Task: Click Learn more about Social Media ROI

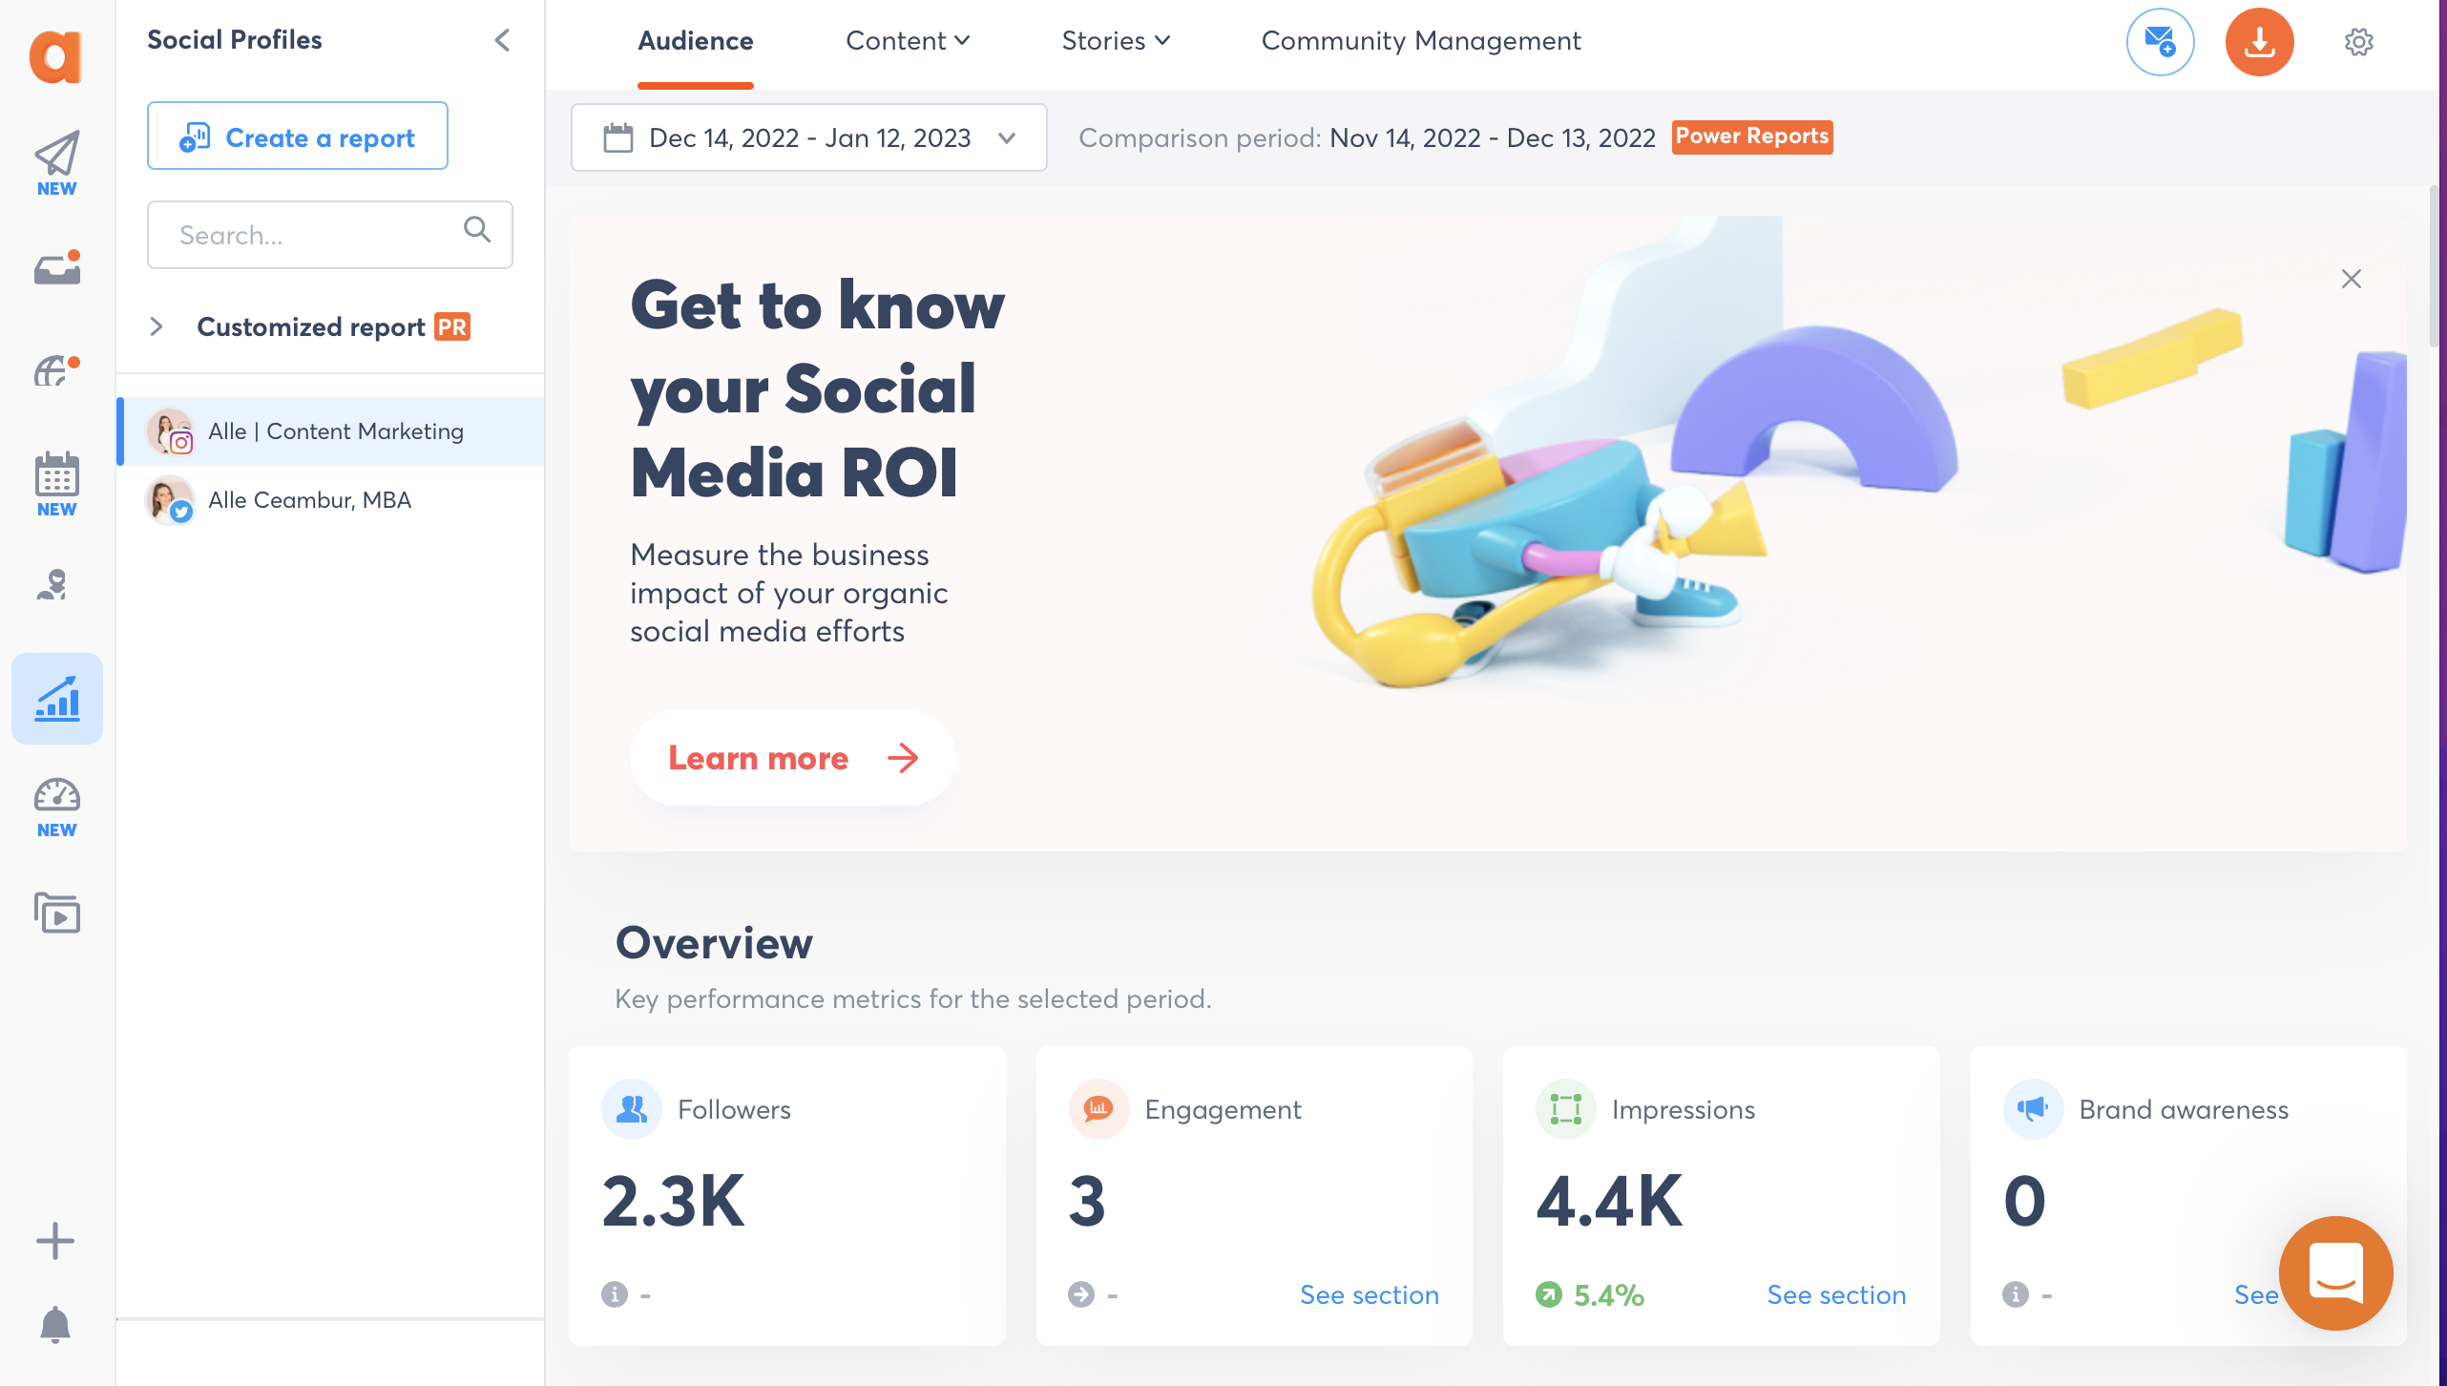Action: 793,758
